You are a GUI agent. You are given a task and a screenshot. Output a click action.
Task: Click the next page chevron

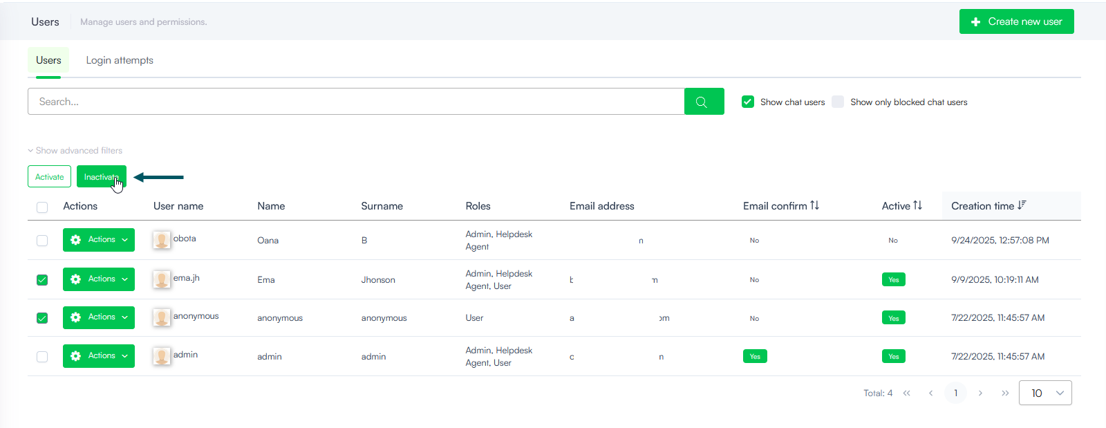click(x=980, y=393)
